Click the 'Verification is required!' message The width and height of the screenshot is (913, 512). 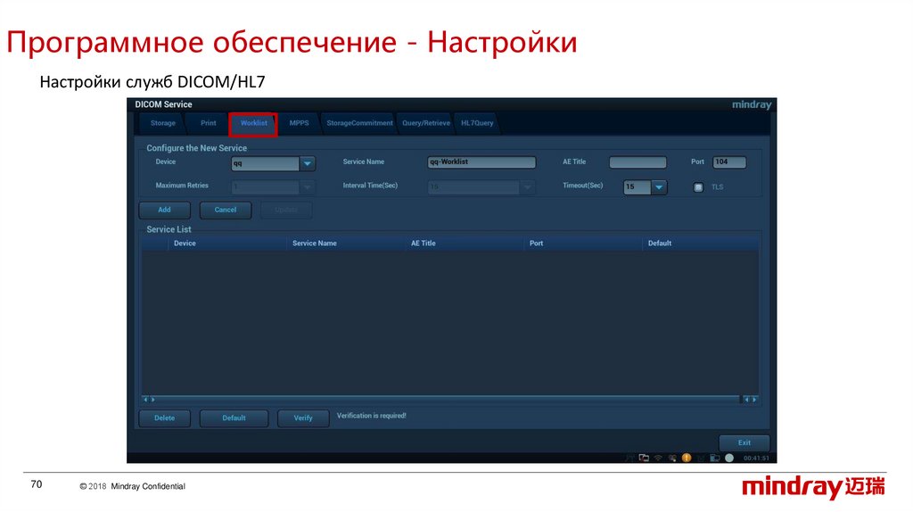372,416
